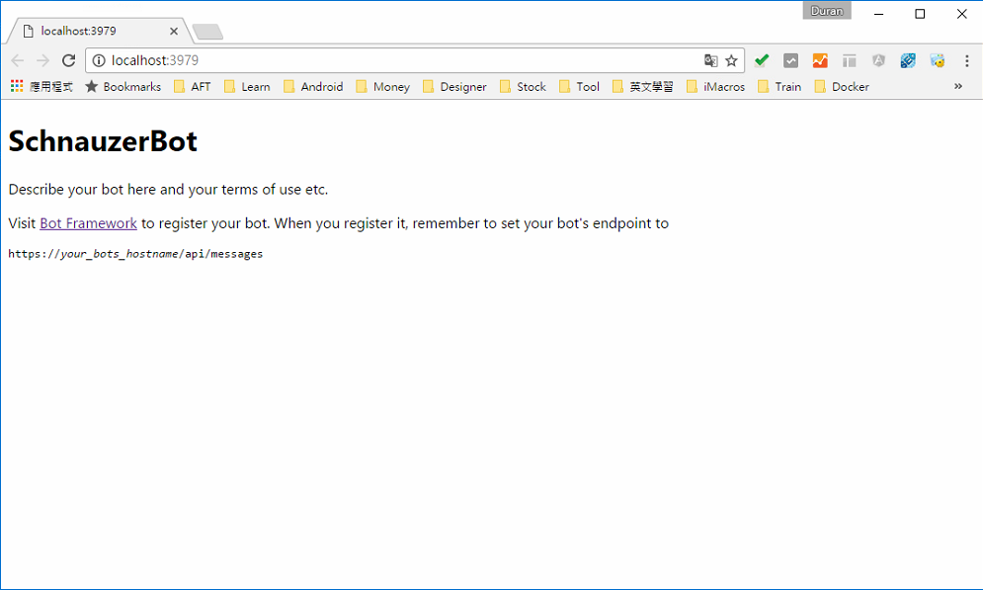The image size is (983, 590).
Task: Open the Learn bookmark folder
Action: [247, 87]
